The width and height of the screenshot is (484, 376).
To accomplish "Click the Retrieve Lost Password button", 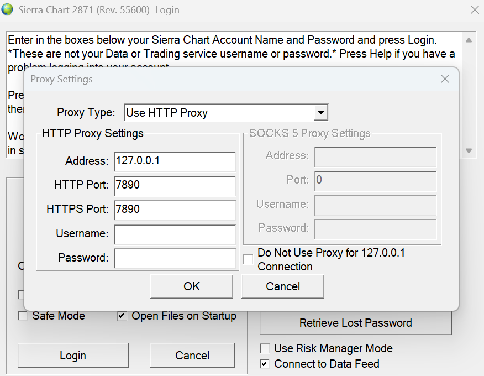I will pos(355,323).
